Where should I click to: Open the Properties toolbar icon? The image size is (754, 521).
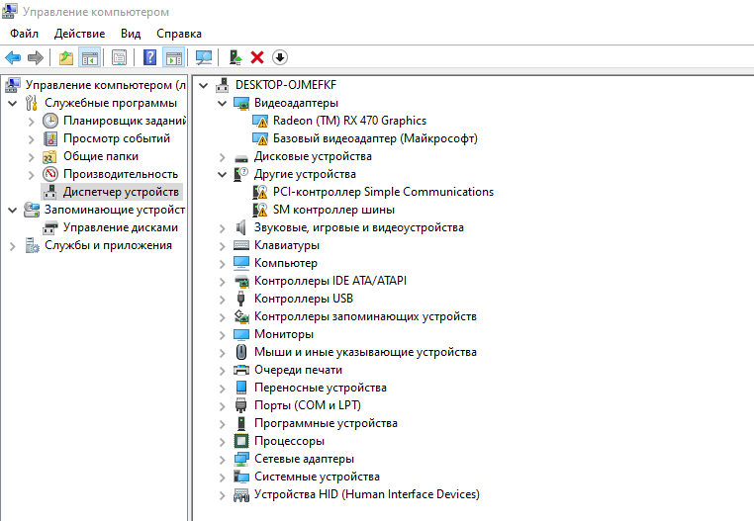[x=119, y=57]
